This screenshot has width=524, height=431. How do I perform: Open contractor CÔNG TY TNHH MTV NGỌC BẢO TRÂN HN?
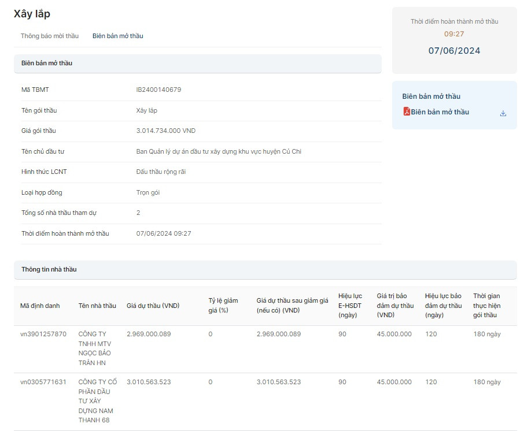pyautogui.click(x=94, y=348)
